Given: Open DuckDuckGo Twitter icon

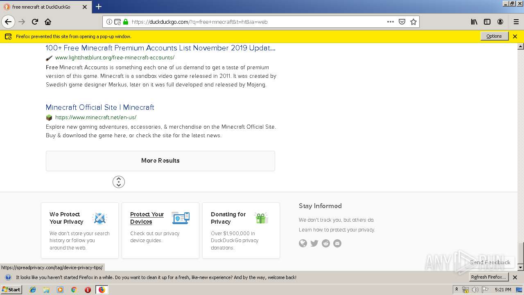Looking at the screenshot, I should tap(314, 243).
